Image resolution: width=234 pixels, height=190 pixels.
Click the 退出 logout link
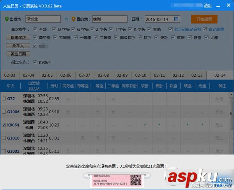208,6
